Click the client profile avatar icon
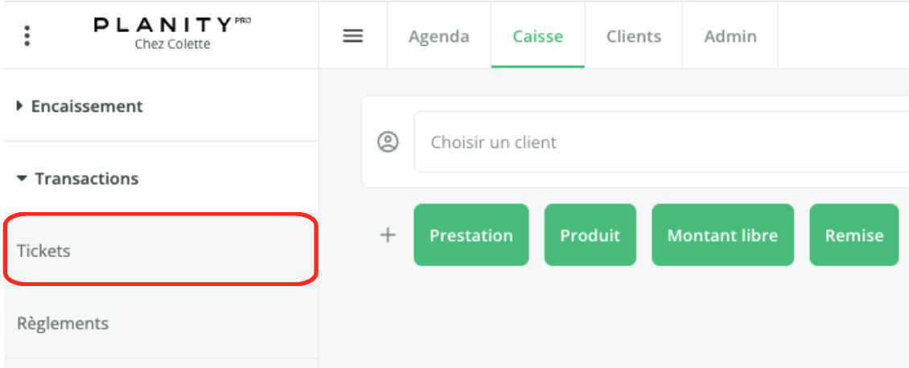Screen dimensions: 909x368 pos(388,141)
